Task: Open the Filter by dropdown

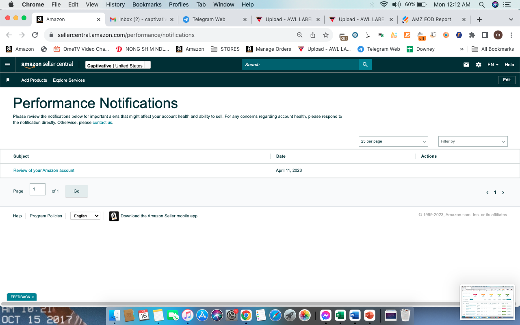Action: [x=473, y=141]
